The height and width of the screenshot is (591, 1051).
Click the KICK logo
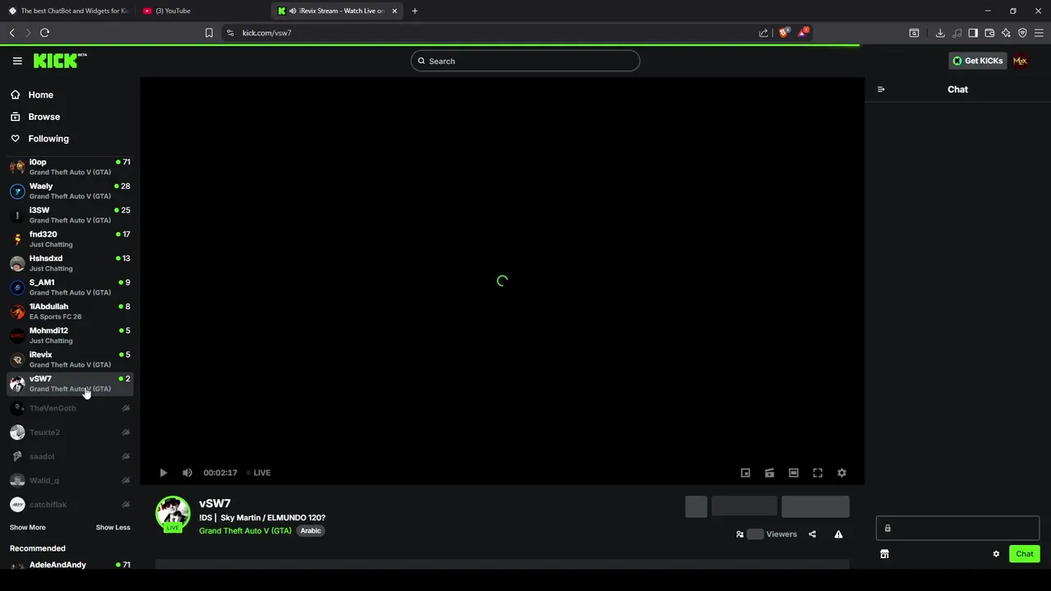(x=60, y=61)
